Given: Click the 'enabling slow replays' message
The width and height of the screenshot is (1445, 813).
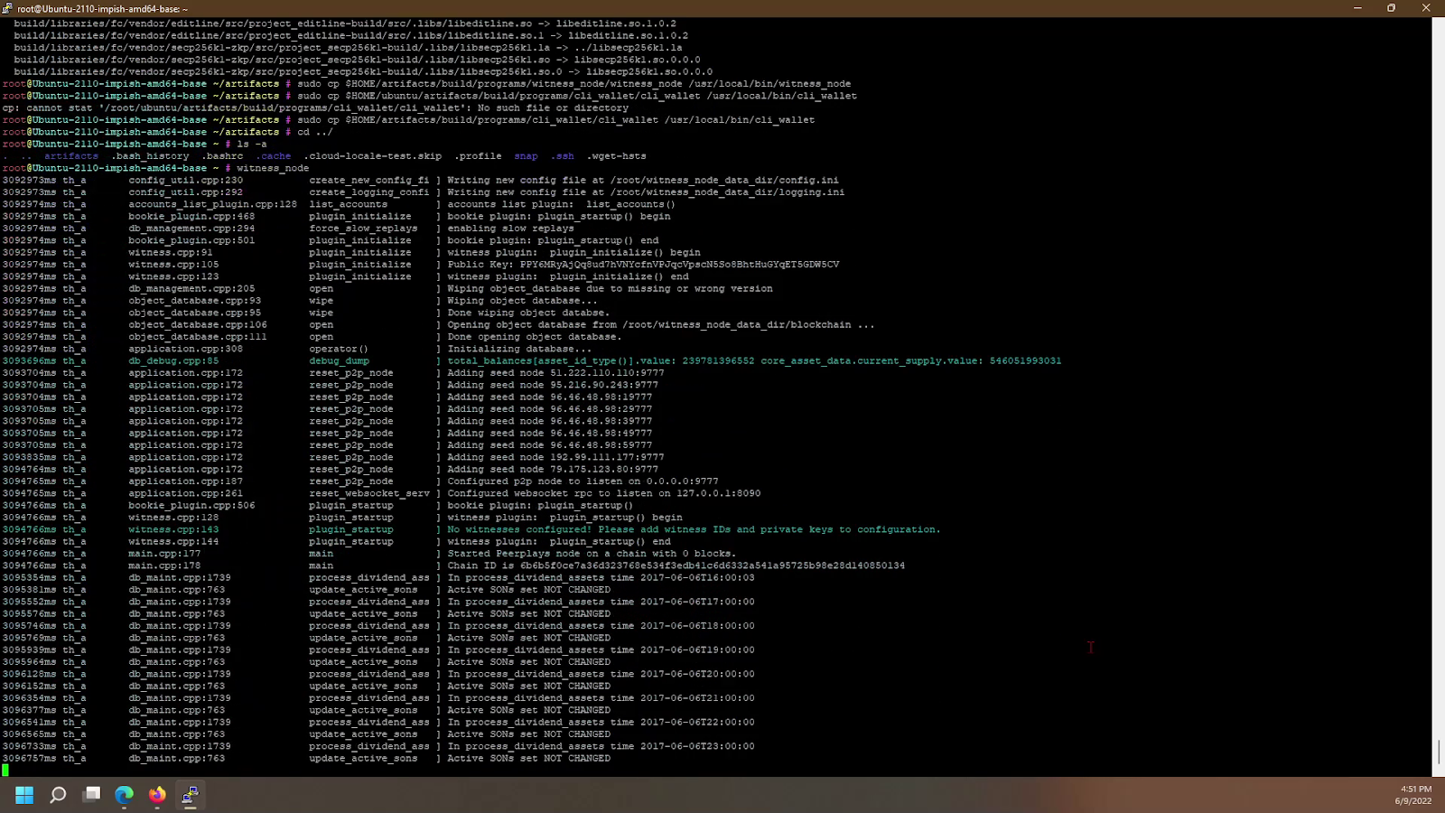Looking at the screenshot, I should coord(511,229).
